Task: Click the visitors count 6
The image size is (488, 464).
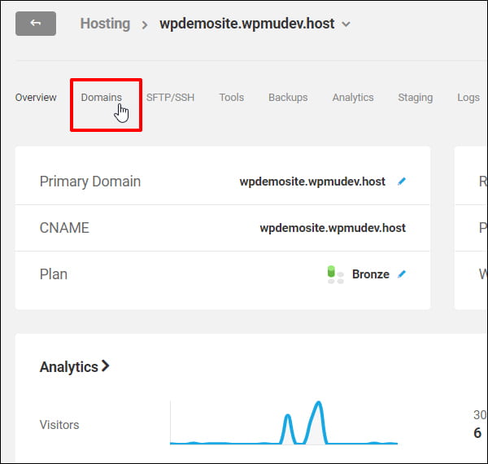Action: [x=477, y=433]
